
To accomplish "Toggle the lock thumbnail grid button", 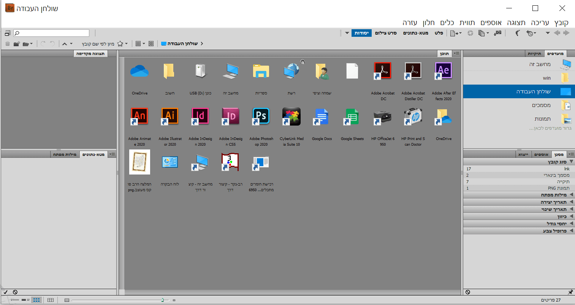I will (x=51, y=300).
